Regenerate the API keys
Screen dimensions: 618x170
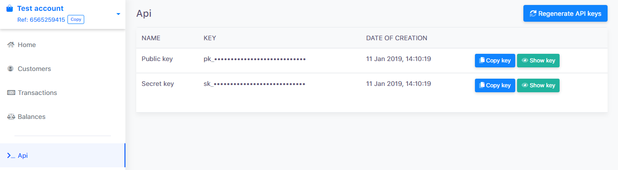click(x=565, y=14)
